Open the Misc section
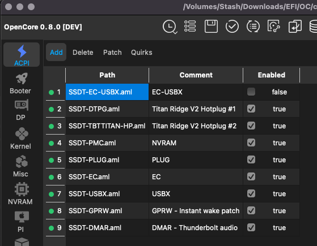 pyautogui.click(x=21, y=166)
